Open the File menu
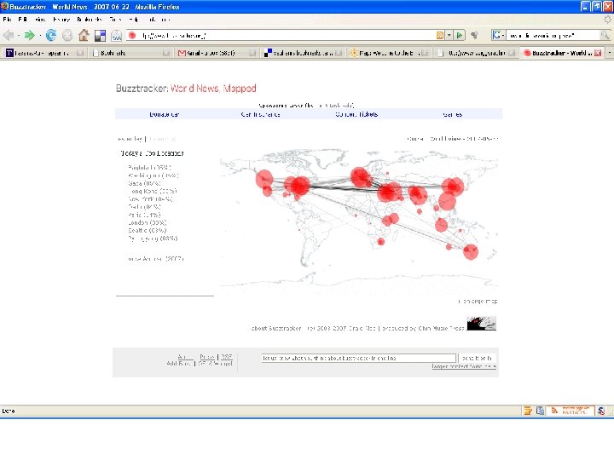 click(7, 19)
